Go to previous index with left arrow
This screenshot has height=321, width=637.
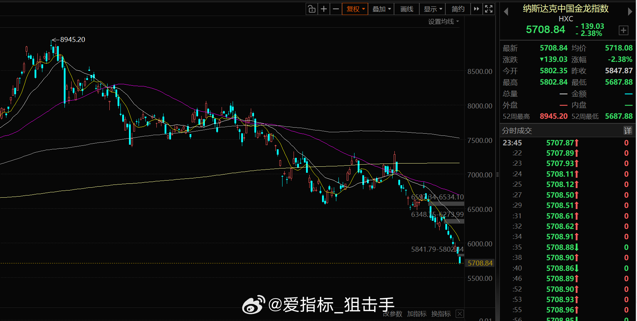(x=506, y=12)
